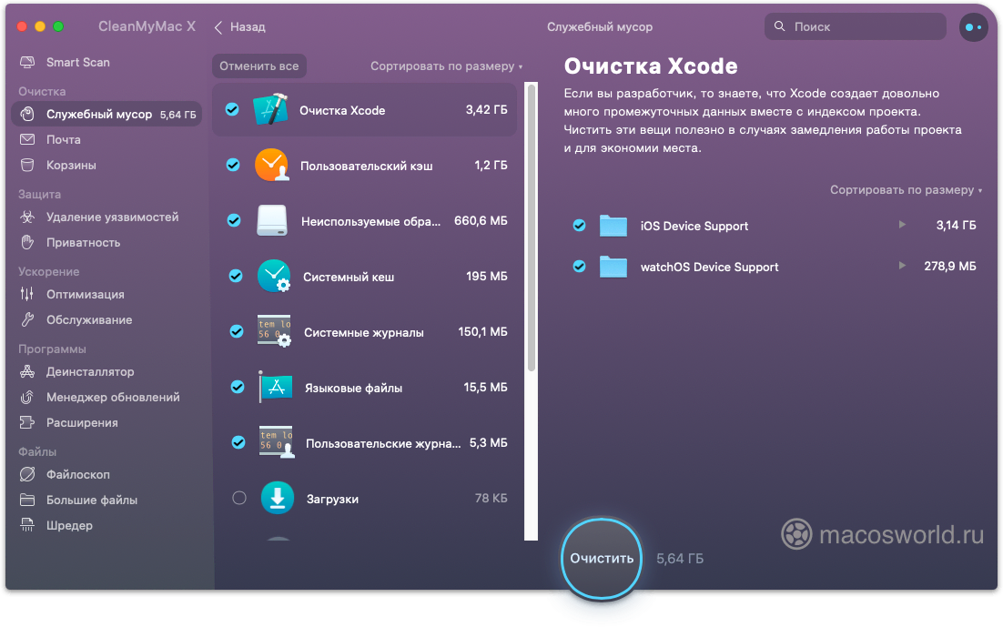The image size is (1003, 627).
Task: Click the category list vertical scrollbar
Action: (532, 228)
